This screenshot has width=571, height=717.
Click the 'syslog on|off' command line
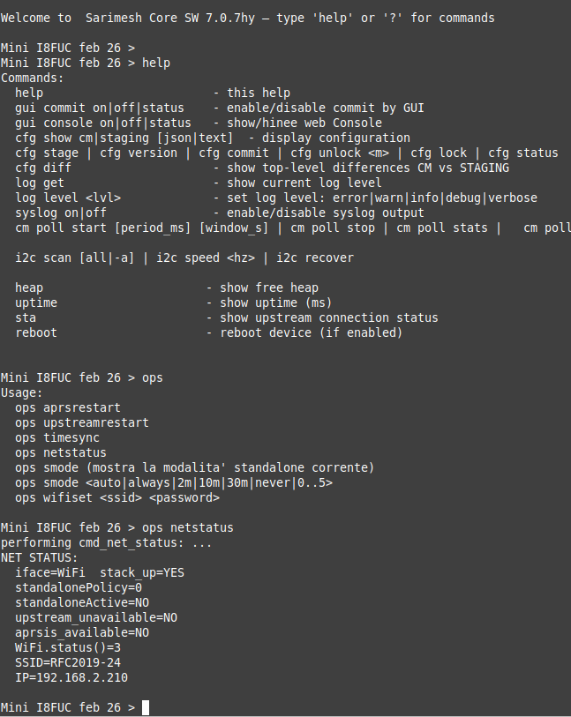click(60, 213)
